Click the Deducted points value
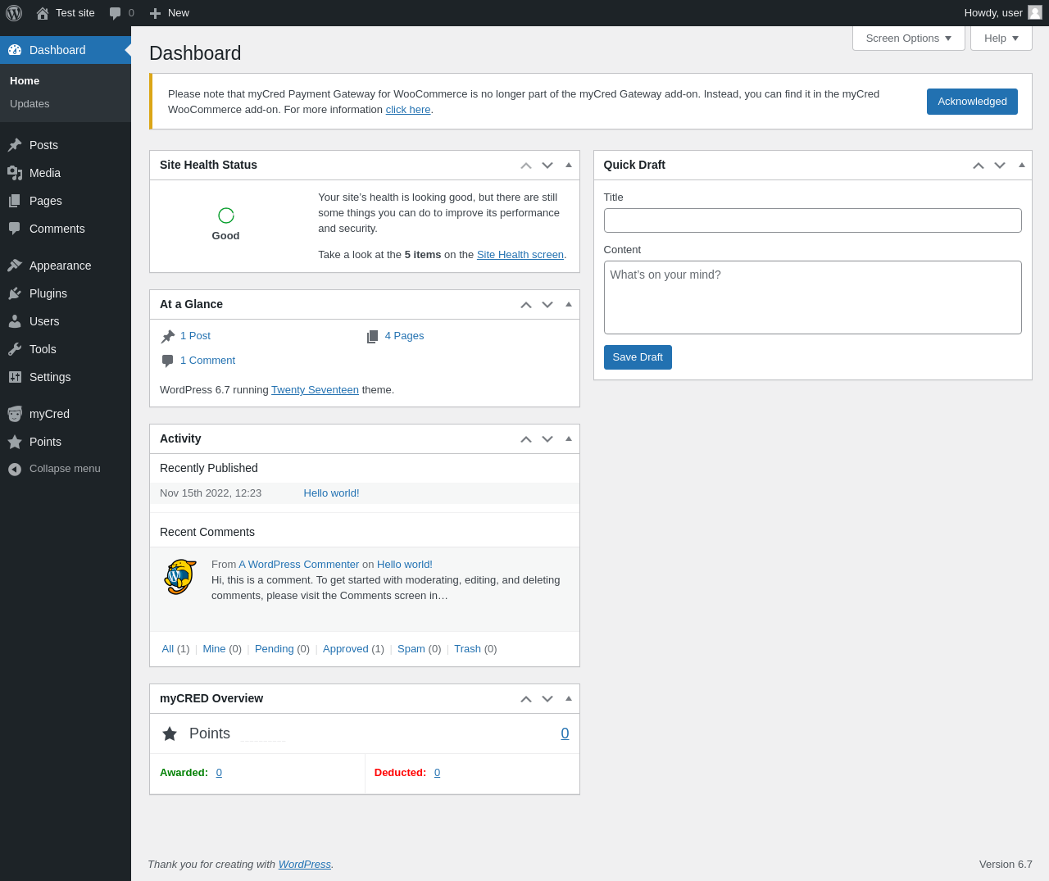 point(437,773)
